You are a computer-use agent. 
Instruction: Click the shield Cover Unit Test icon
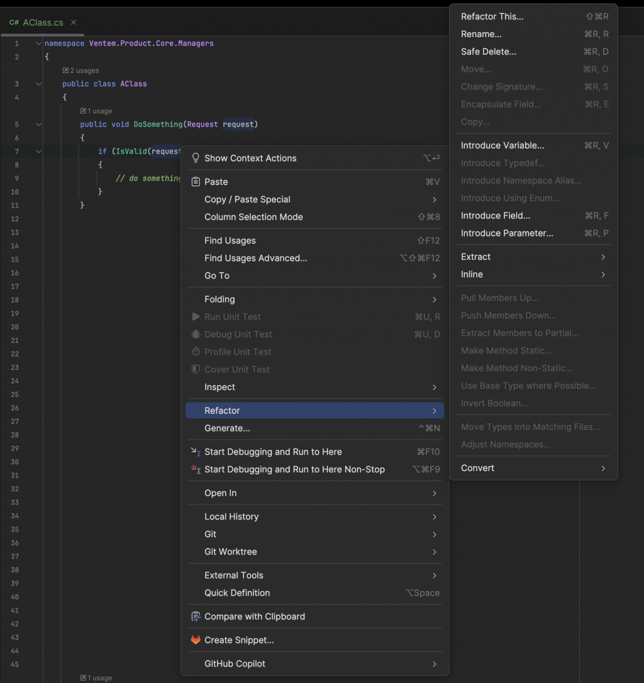[x=196, y=370]
